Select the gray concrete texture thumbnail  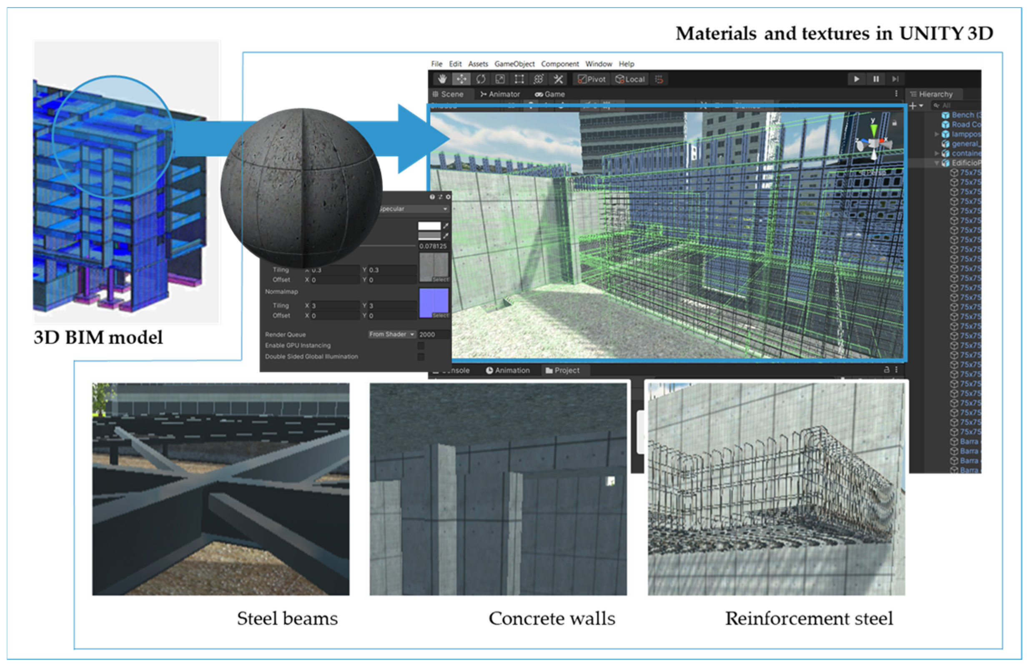434,267
